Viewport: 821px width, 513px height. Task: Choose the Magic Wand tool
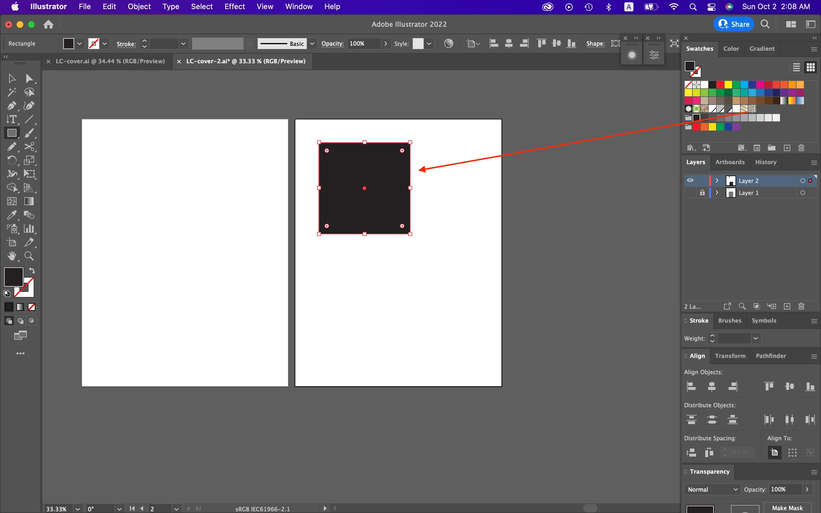click(11, 92)
